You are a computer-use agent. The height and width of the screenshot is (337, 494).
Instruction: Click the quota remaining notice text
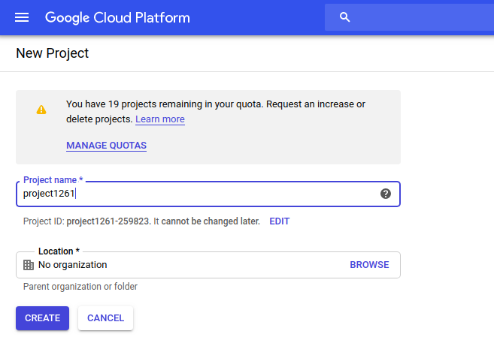pos(215,104)
